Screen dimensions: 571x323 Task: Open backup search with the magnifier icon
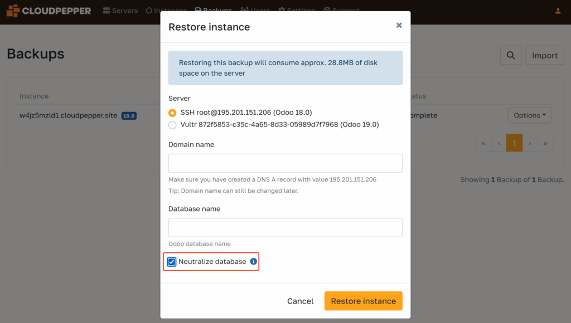click(x=511, y=55)
